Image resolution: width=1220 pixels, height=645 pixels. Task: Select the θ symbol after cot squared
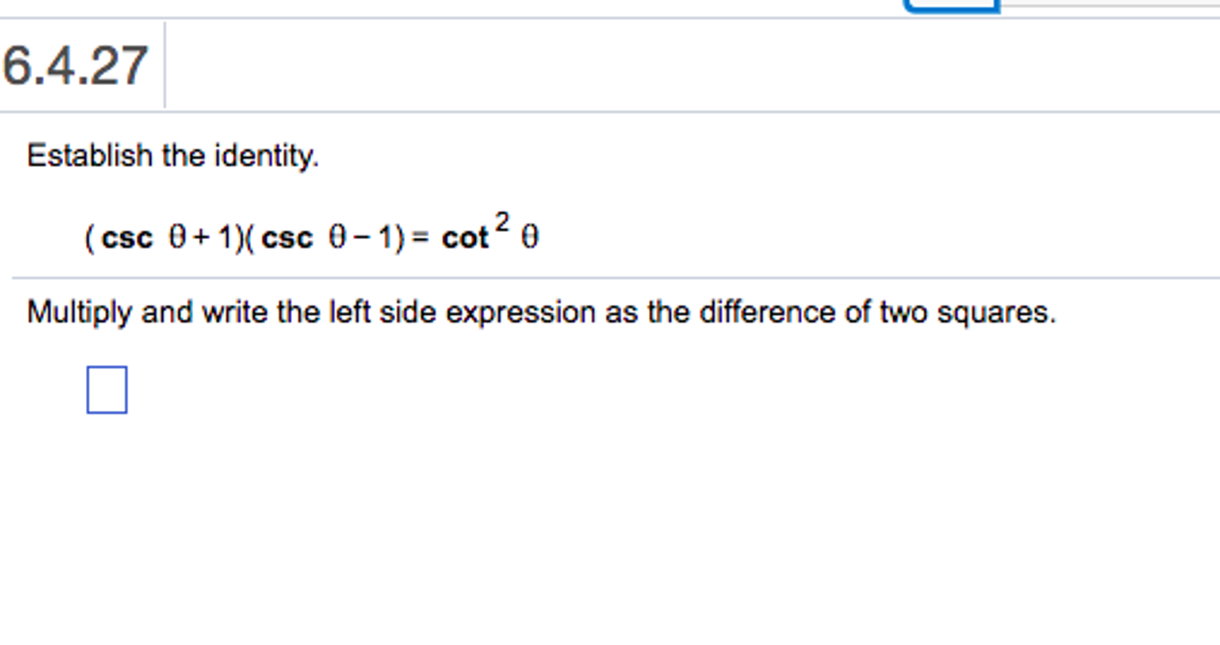[530, 237]
